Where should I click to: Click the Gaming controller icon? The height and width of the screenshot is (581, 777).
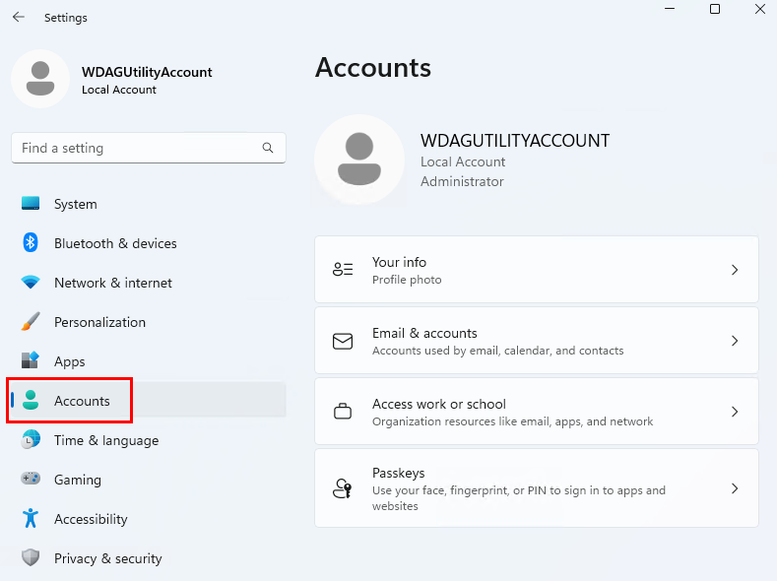click(x=31, y=479)
